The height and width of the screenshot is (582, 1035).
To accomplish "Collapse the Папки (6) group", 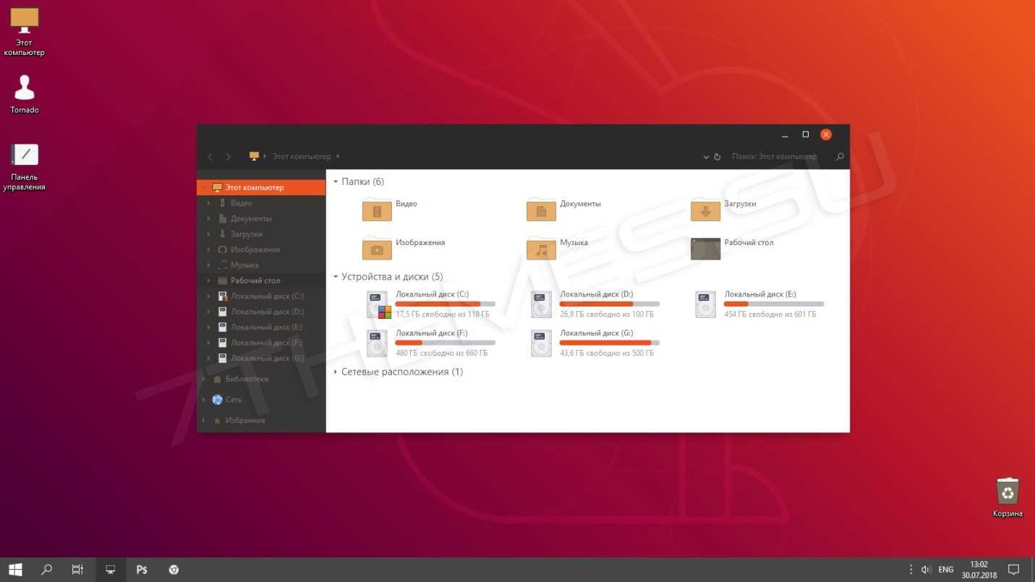I will click(336, 181).
